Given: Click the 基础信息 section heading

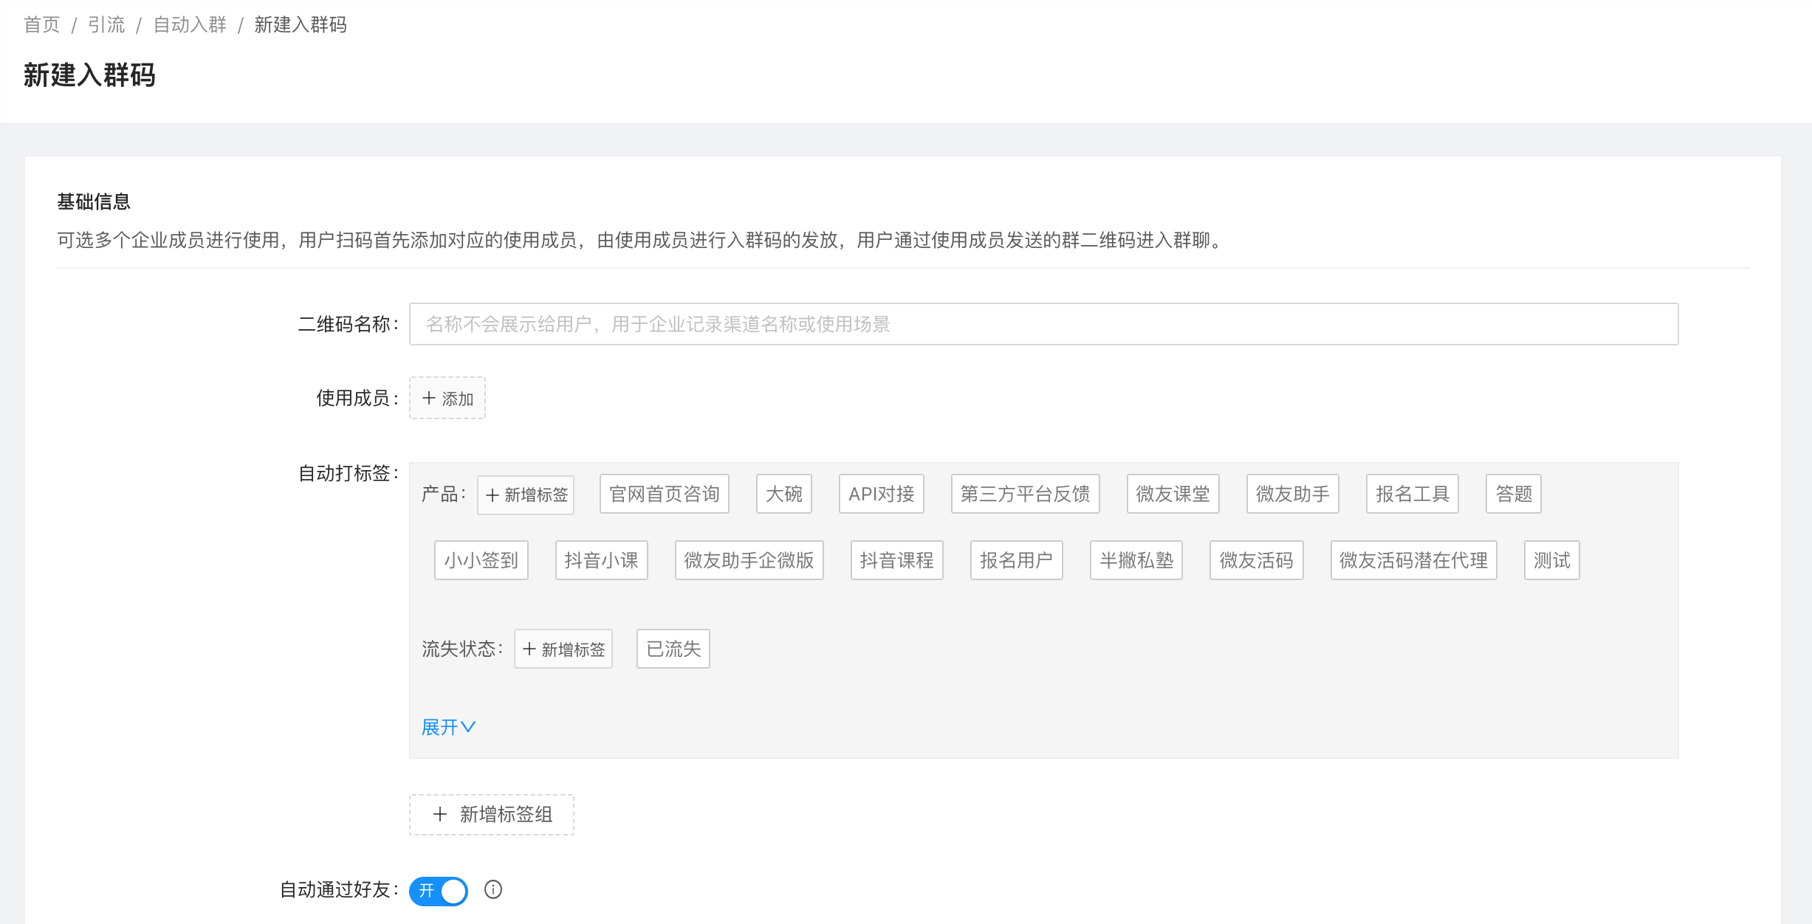Looking at the screenshot, I should pyautogui.click(x=94, y=201).
